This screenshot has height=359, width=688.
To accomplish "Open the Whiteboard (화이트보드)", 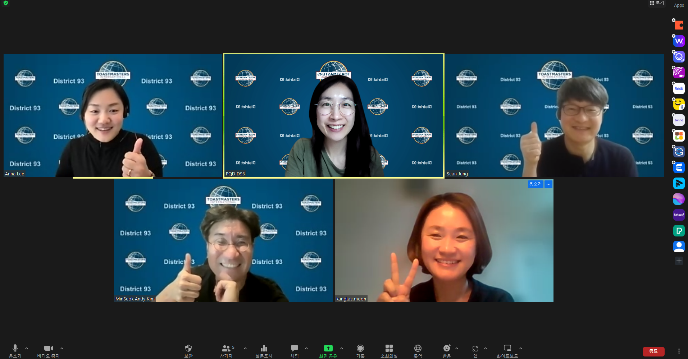I will (507, 351).
